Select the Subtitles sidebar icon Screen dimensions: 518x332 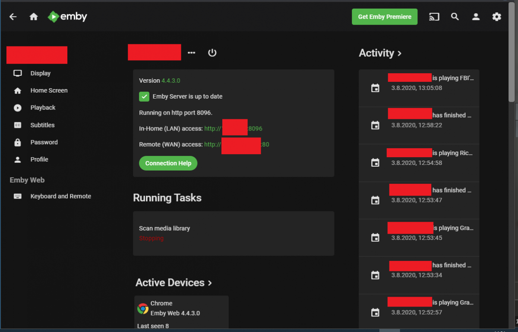17,125
